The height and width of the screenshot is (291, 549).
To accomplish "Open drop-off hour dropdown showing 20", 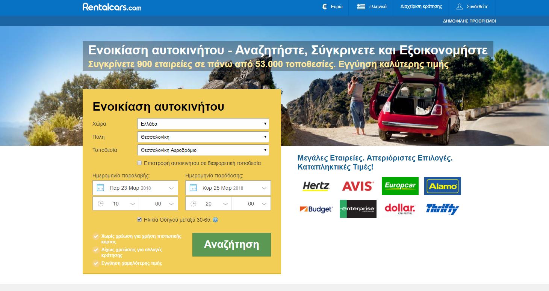I will click(209, 204).
